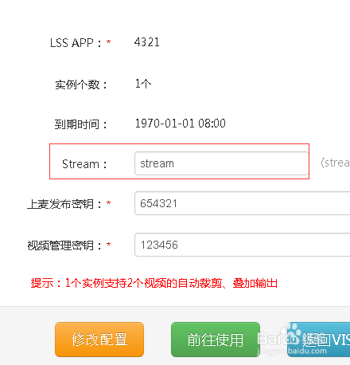350x365 pixels.
Task: Click the blue 返回VIS button
Action: 318,339
